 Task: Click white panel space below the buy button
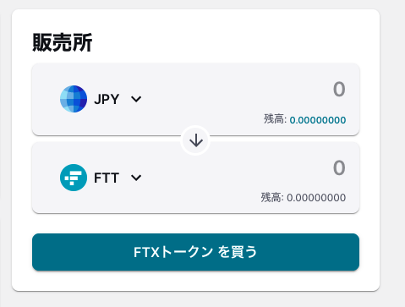(195, 281)
